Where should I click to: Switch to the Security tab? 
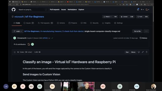(x=94, y=23)
